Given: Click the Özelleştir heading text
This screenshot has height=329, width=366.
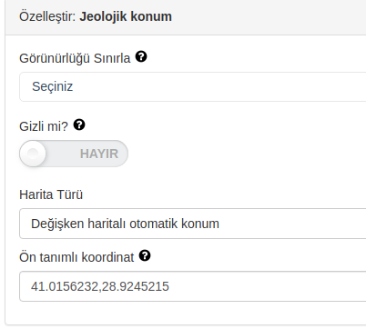Looking at the screenshot, I should tap(47, 16).
